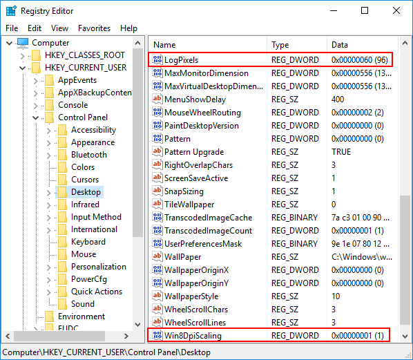Click the WheelScrollChars string icon
The height and width of the screenshot is (360, 413).
157,309
